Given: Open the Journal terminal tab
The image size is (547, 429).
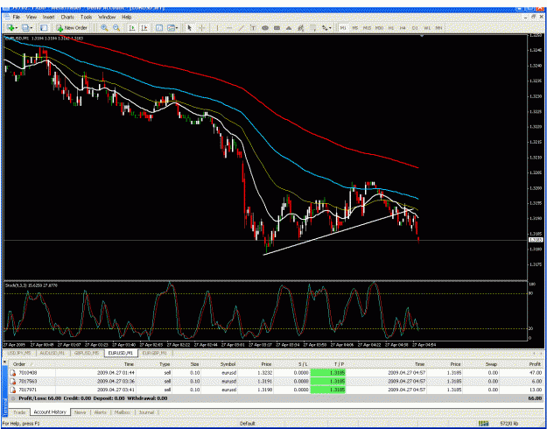Looking at the screenshot, I should pyautogui.click(x=146, y=412).
